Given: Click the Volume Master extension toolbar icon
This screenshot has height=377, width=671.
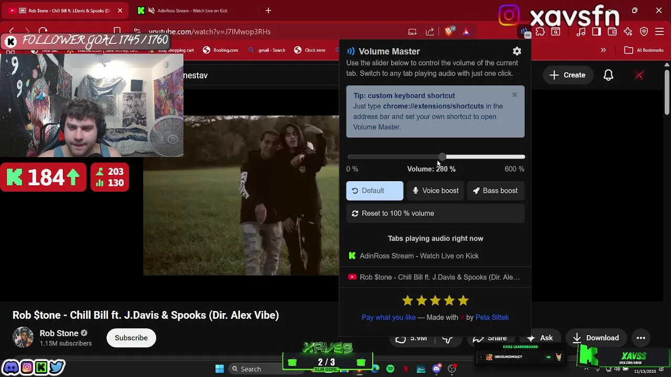Looking at the screenshot, I should click(x=525, y=32).
